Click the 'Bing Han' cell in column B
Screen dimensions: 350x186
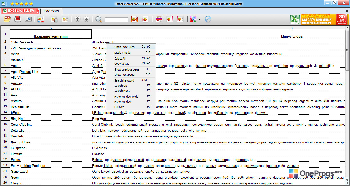tap(219, 118)
